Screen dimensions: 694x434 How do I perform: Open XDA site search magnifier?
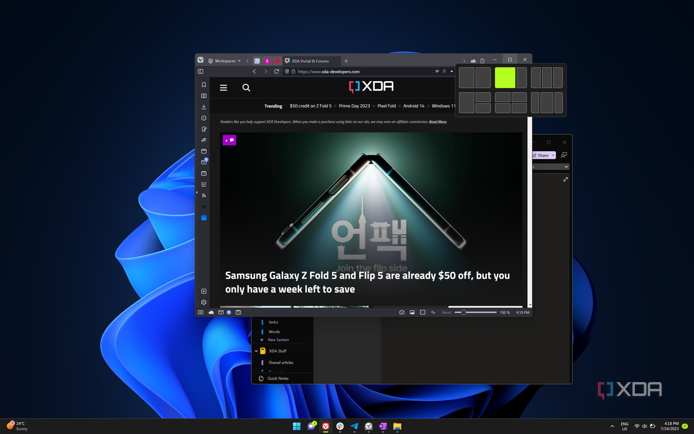click(x=246, y=88)
